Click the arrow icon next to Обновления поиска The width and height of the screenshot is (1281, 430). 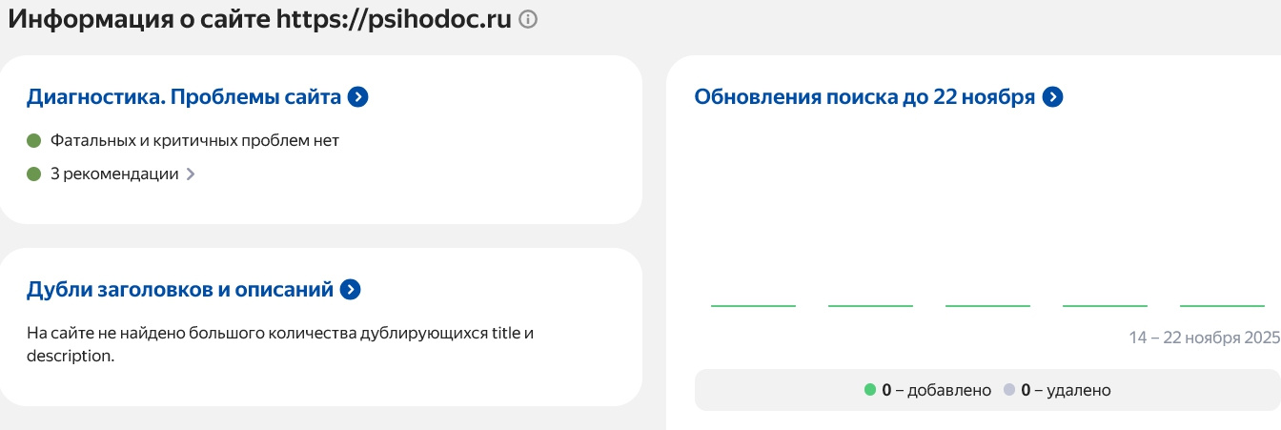pyautogui.click(x=1052, y=96)
